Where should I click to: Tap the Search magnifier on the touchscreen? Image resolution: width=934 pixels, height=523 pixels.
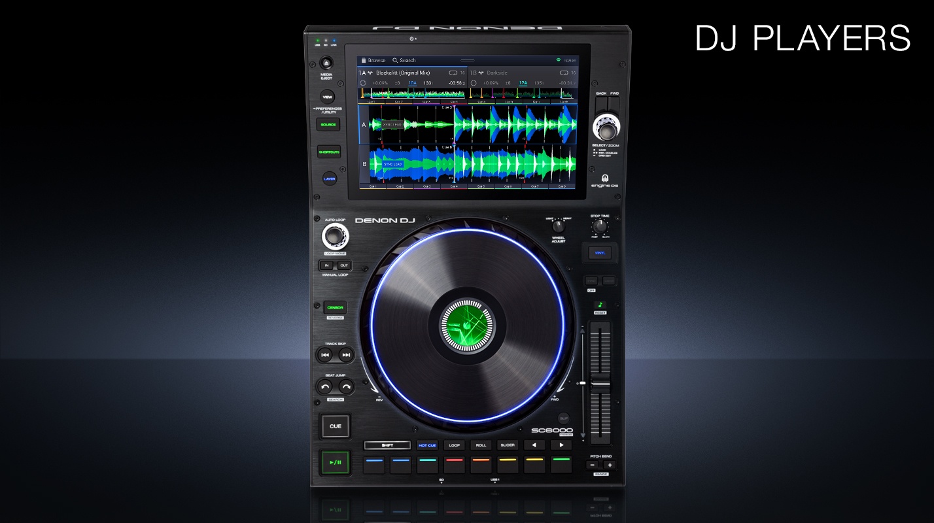(x=396, y=60)
